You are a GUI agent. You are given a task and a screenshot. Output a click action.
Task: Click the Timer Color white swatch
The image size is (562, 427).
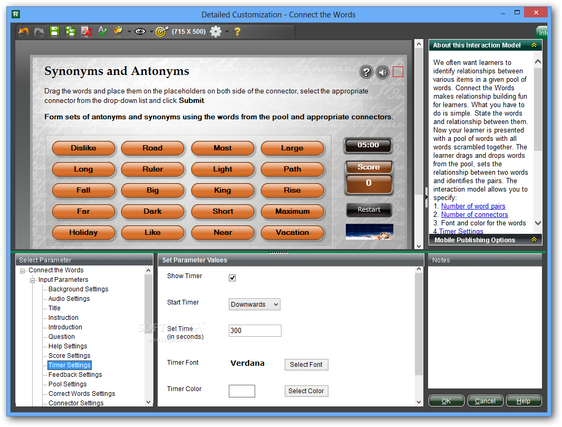pos(242,391)
